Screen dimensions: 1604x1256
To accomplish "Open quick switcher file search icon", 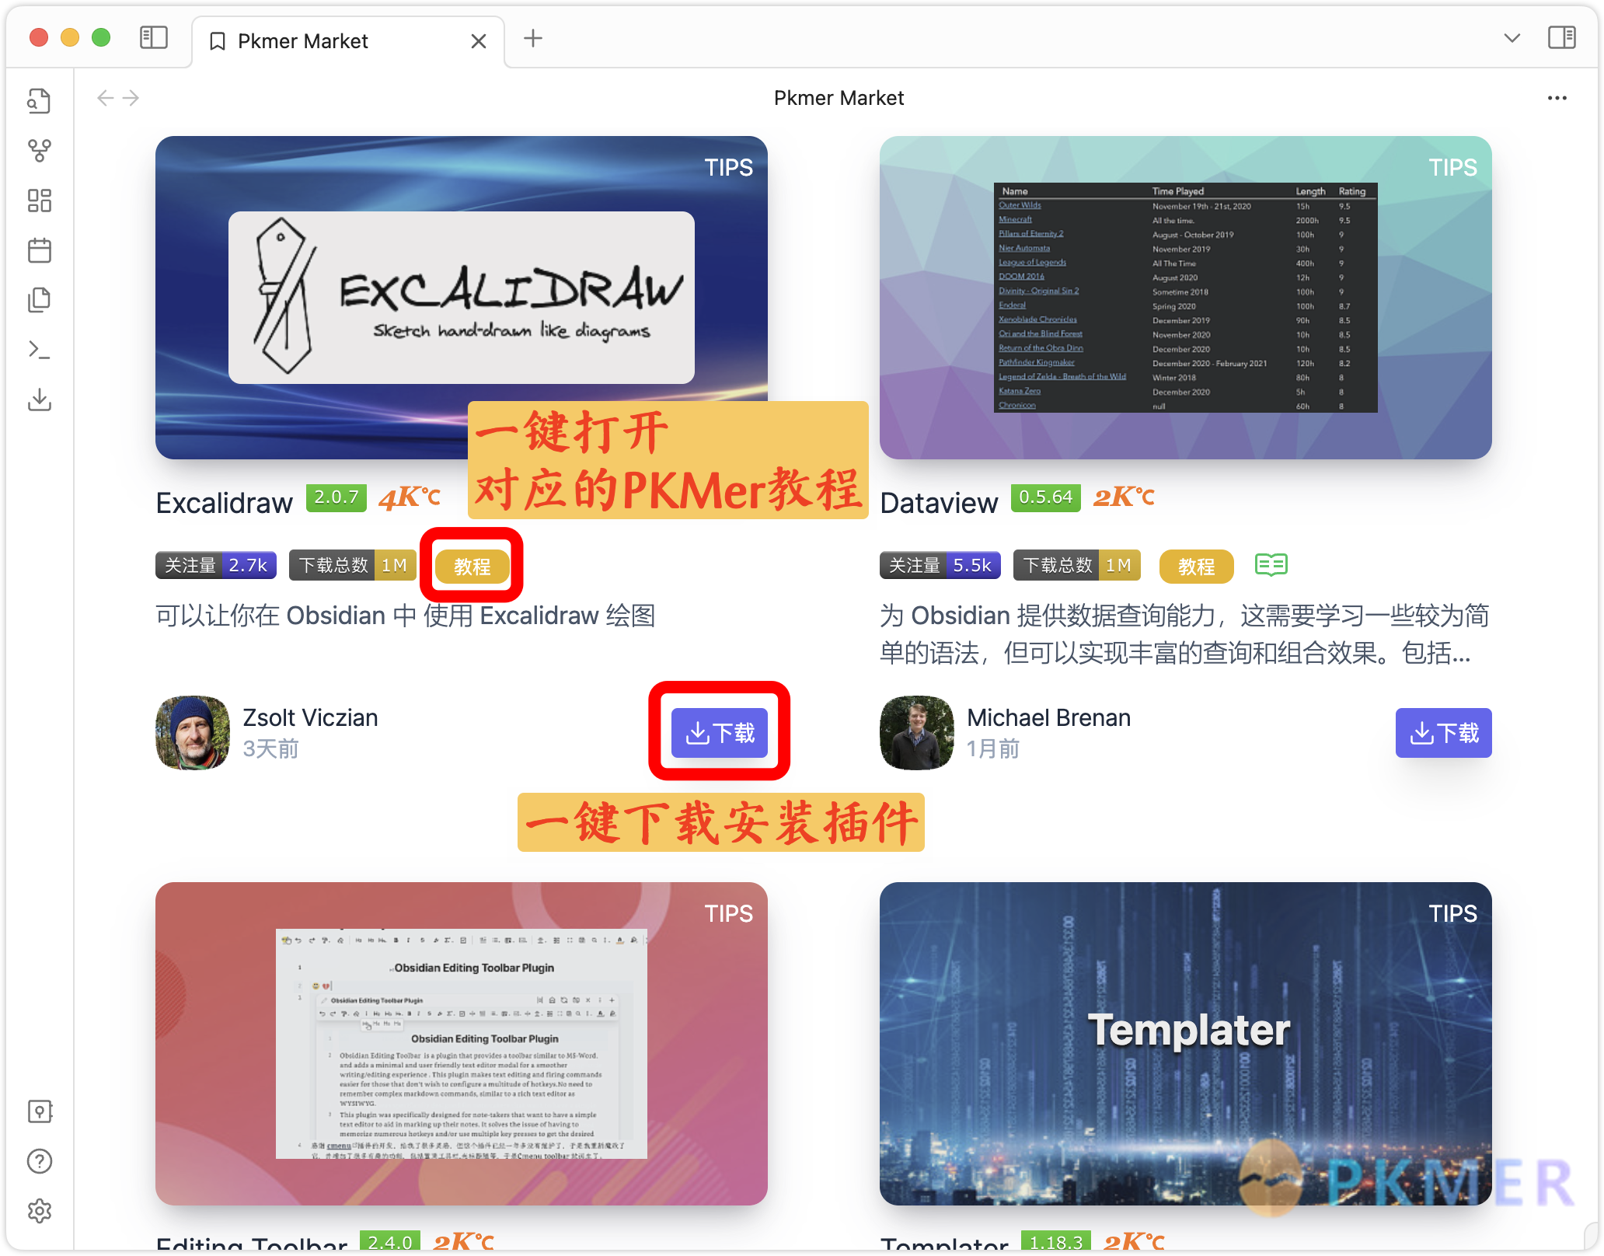I will coord(40,101).
